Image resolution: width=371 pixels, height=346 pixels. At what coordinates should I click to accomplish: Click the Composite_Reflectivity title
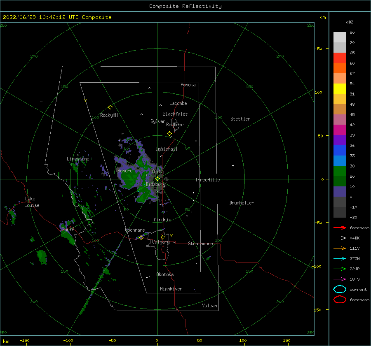(x=185, y=6)
